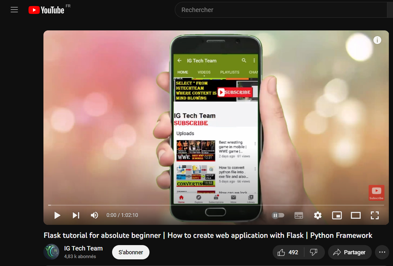This screenshot has height=266, width=393.
Task: Open IG Tech Team channel avatar
Action: pyautogui.click(x=51, y=252)
